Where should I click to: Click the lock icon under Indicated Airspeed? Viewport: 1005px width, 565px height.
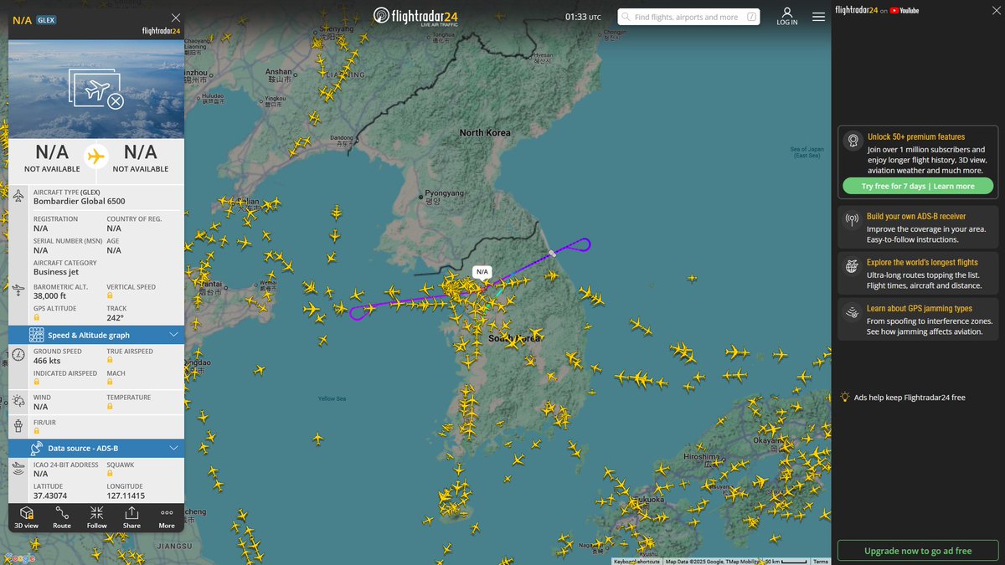[37, 383]
